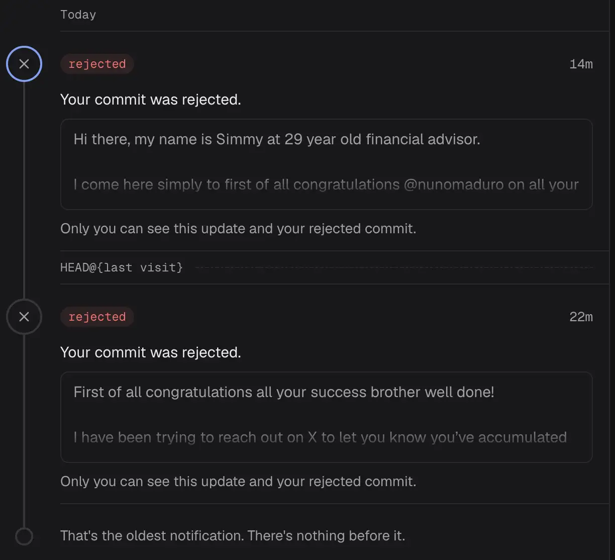The width and height of the screenshot is (615, 560).
Task: Click the vertical timeline line between notifications
Action: tap(24, 190)
